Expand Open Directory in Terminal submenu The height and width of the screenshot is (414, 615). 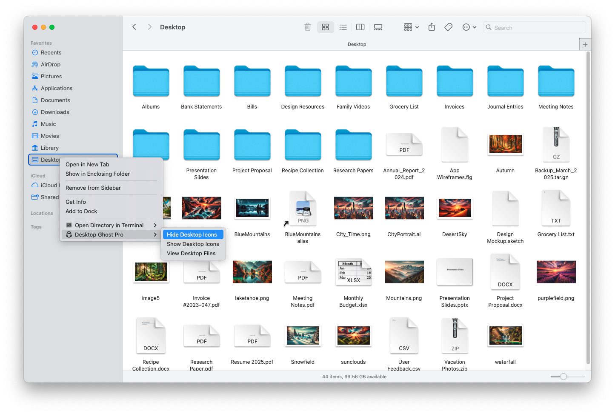click(x=111, y=226)
